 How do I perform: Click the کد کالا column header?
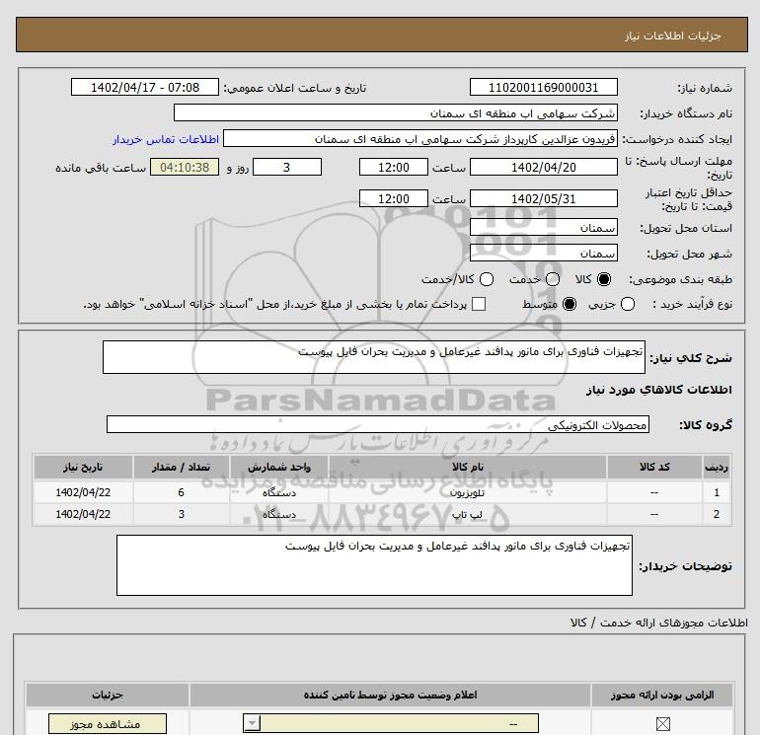click(x=654, y=467)
